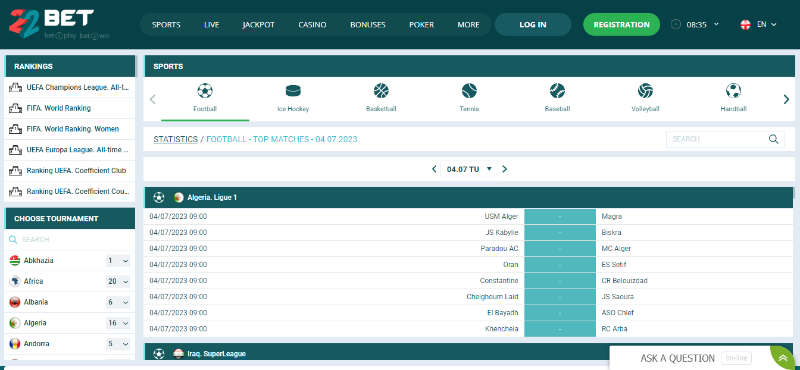Select the Ice Hockey sport icon

293,91
